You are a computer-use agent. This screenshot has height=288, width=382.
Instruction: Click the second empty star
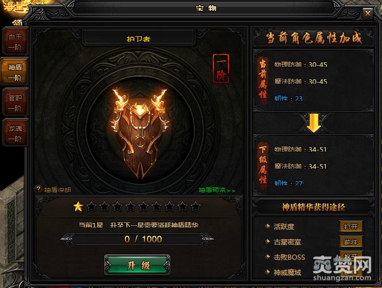[105, 207]
